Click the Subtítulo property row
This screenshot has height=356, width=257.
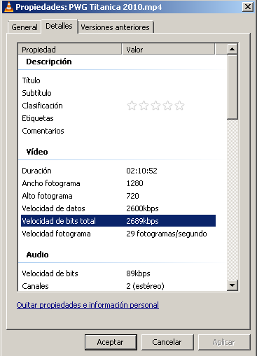coord(118,93)
